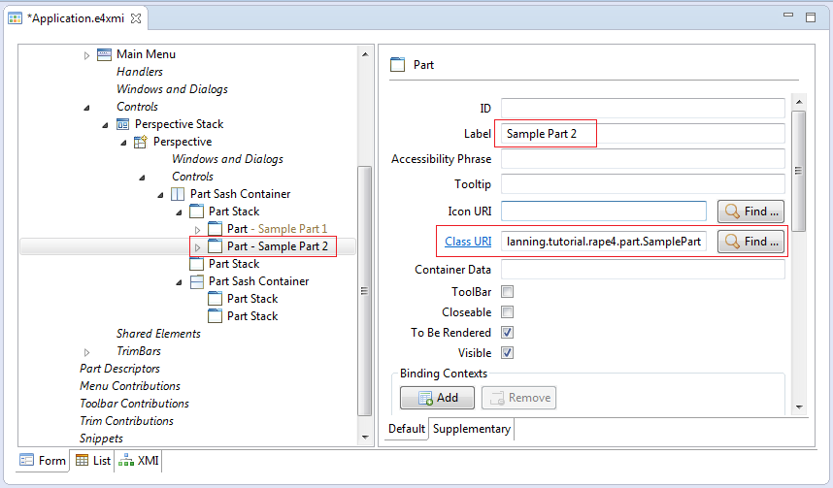Open the XMI view tab
The height and width of the screenshot is (488, 833).
[x=139, y=461]
